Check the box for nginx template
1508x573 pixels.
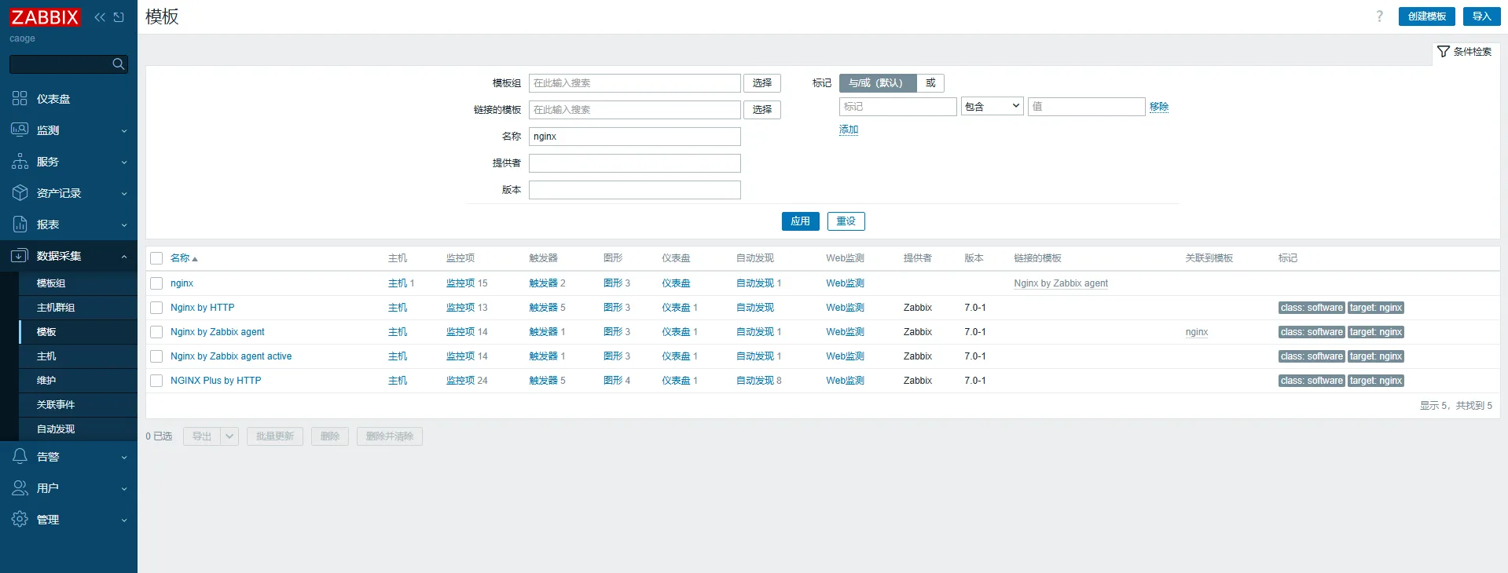(x=156, y=283)
